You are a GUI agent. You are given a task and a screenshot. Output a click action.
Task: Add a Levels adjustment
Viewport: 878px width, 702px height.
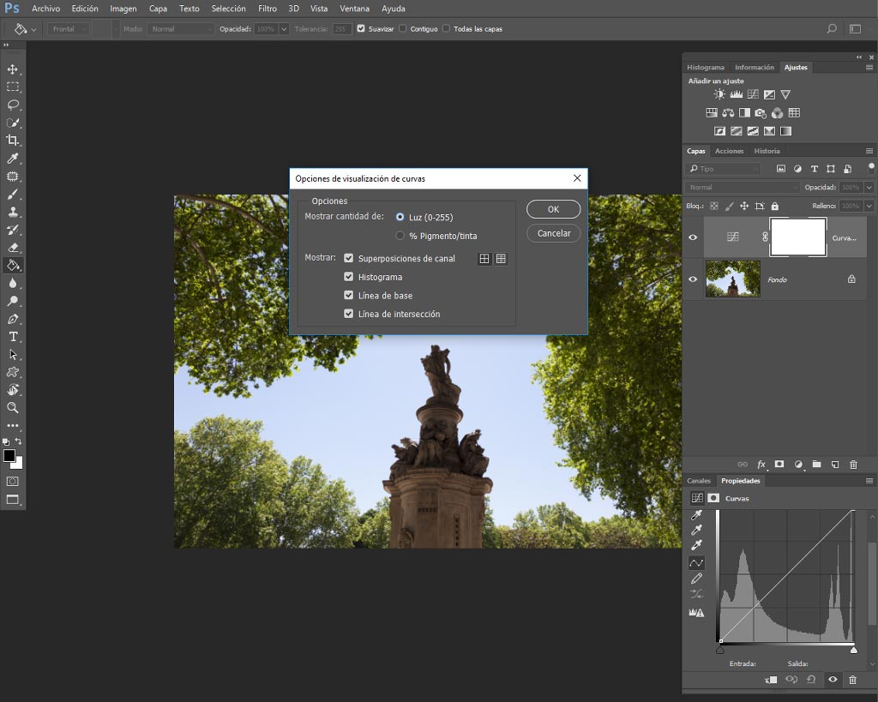pyautogui.click(x=737, y=94)
